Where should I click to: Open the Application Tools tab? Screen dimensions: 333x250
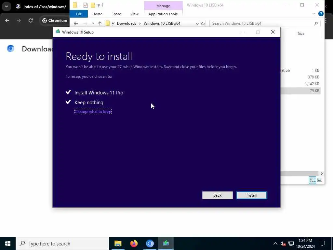coord(163,14)
